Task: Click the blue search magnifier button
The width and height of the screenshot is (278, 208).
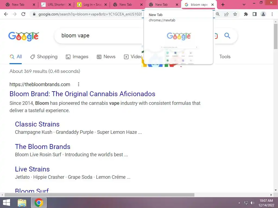Action: point(227,36)
